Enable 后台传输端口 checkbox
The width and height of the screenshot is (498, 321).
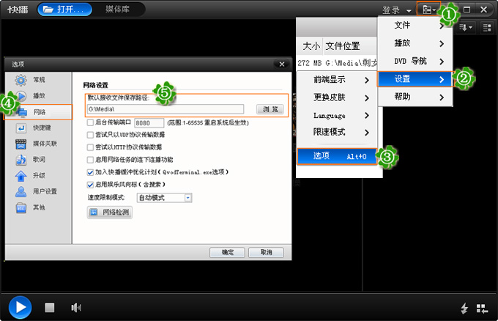click(90, 122)
